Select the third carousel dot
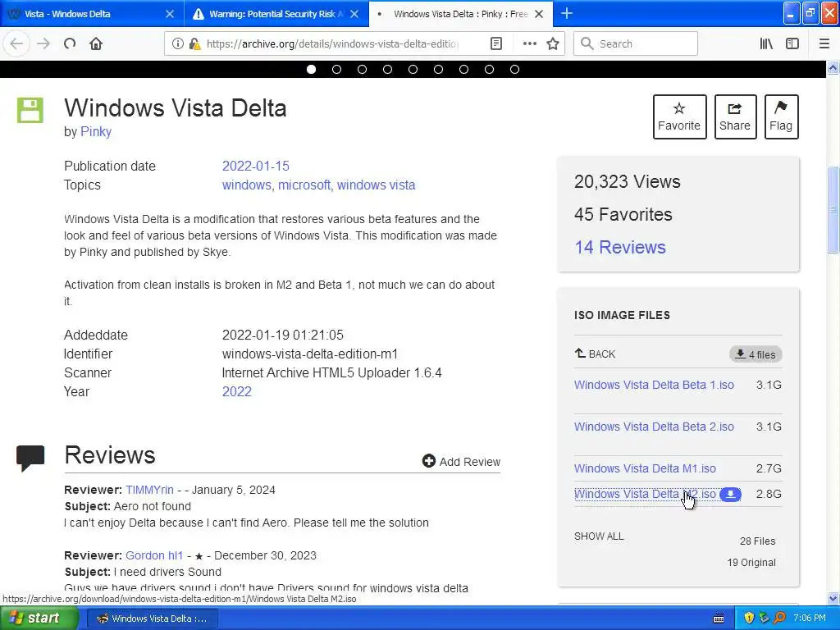 tap(362, 69)
